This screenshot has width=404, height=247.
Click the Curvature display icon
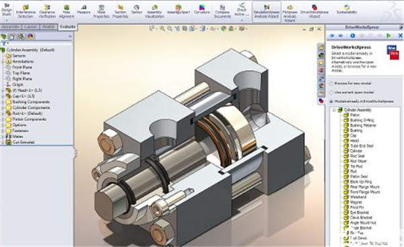pos(202,9)
